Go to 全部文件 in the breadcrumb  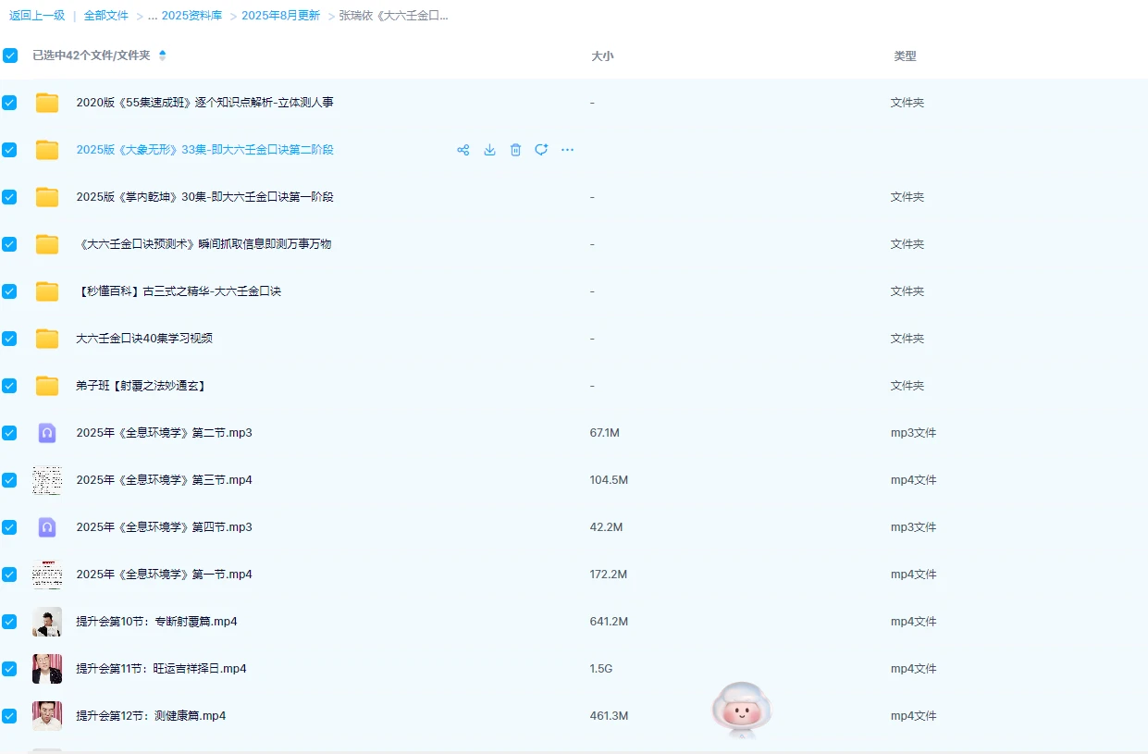point(106,16)
